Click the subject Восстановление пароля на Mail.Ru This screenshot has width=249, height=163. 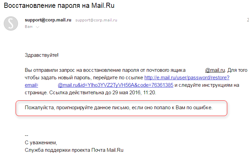59,5
